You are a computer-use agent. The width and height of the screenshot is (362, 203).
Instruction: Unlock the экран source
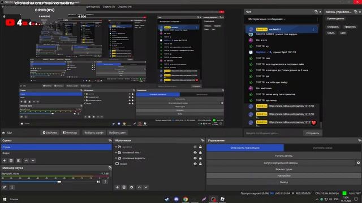[200, 164]
